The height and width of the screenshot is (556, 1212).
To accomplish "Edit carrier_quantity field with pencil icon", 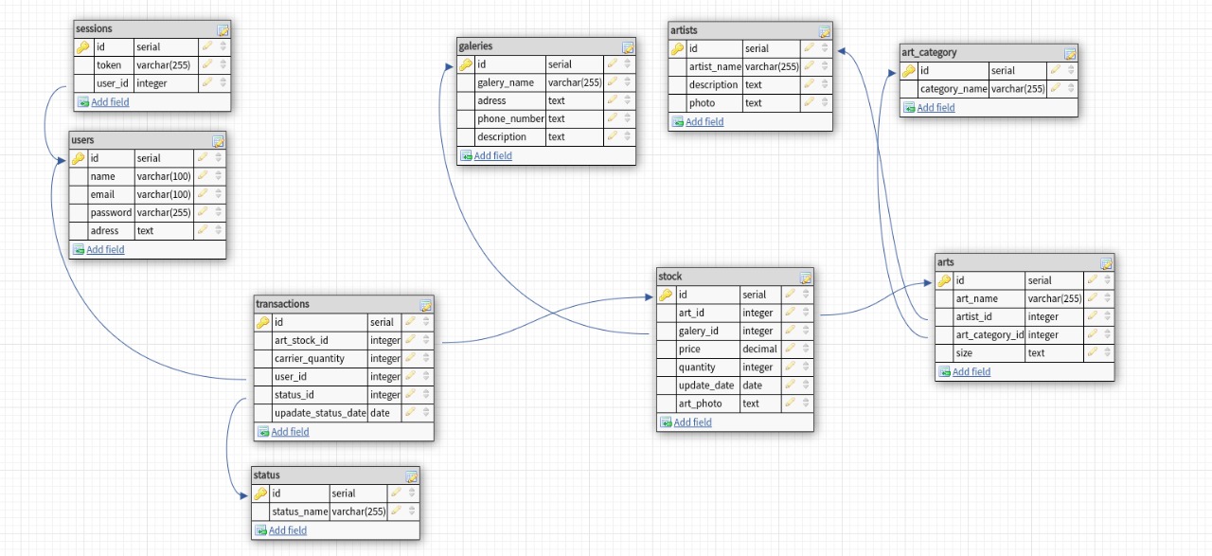I will tap(411, 358).
